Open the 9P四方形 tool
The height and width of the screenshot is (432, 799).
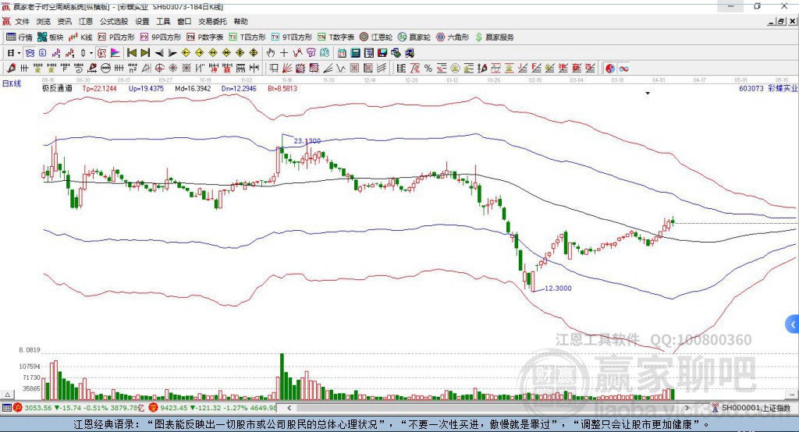(x=161, y=37)
